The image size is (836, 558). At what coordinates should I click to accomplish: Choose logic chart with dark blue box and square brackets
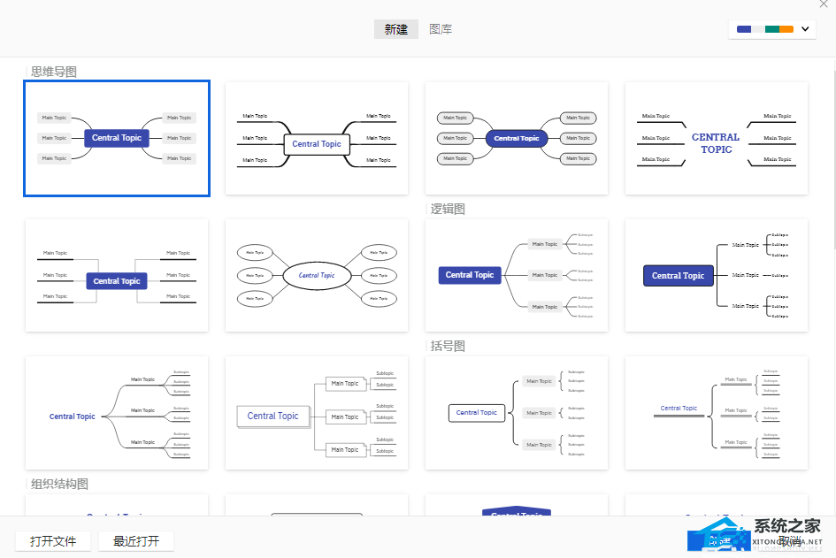717,276
